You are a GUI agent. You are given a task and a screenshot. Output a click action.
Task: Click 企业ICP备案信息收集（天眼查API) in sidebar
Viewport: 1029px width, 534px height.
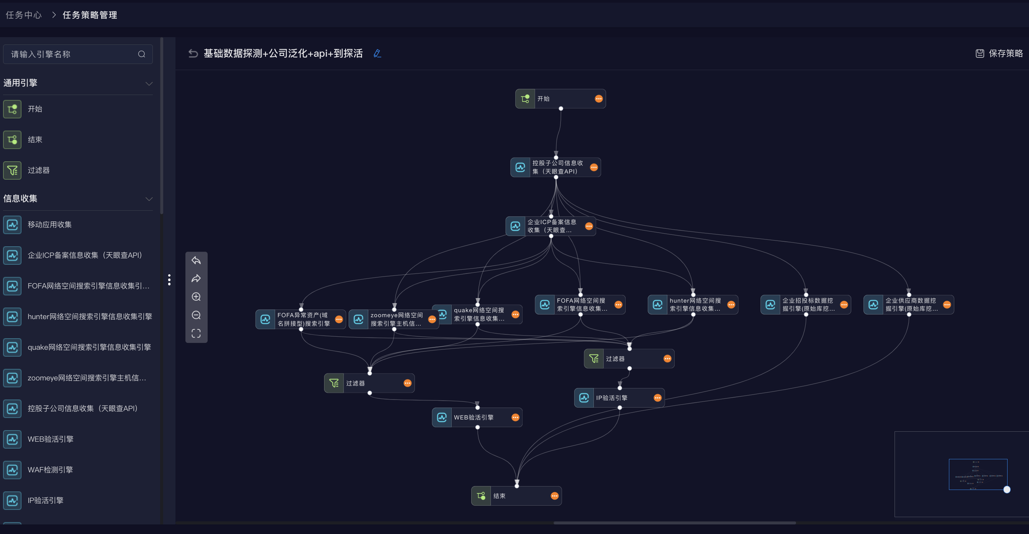pos(85,255)
